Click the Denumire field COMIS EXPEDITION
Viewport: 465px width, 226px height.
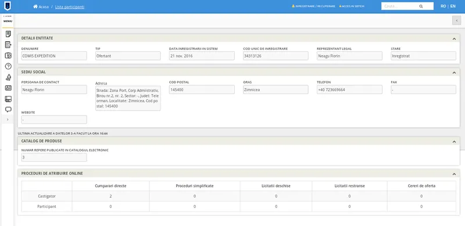tap(54, 56)
